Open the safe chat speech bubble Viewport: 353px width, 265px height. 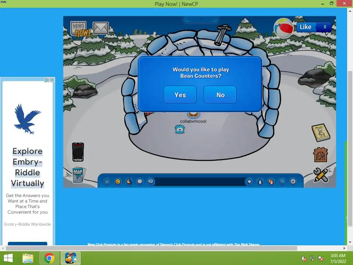[151, 181]
